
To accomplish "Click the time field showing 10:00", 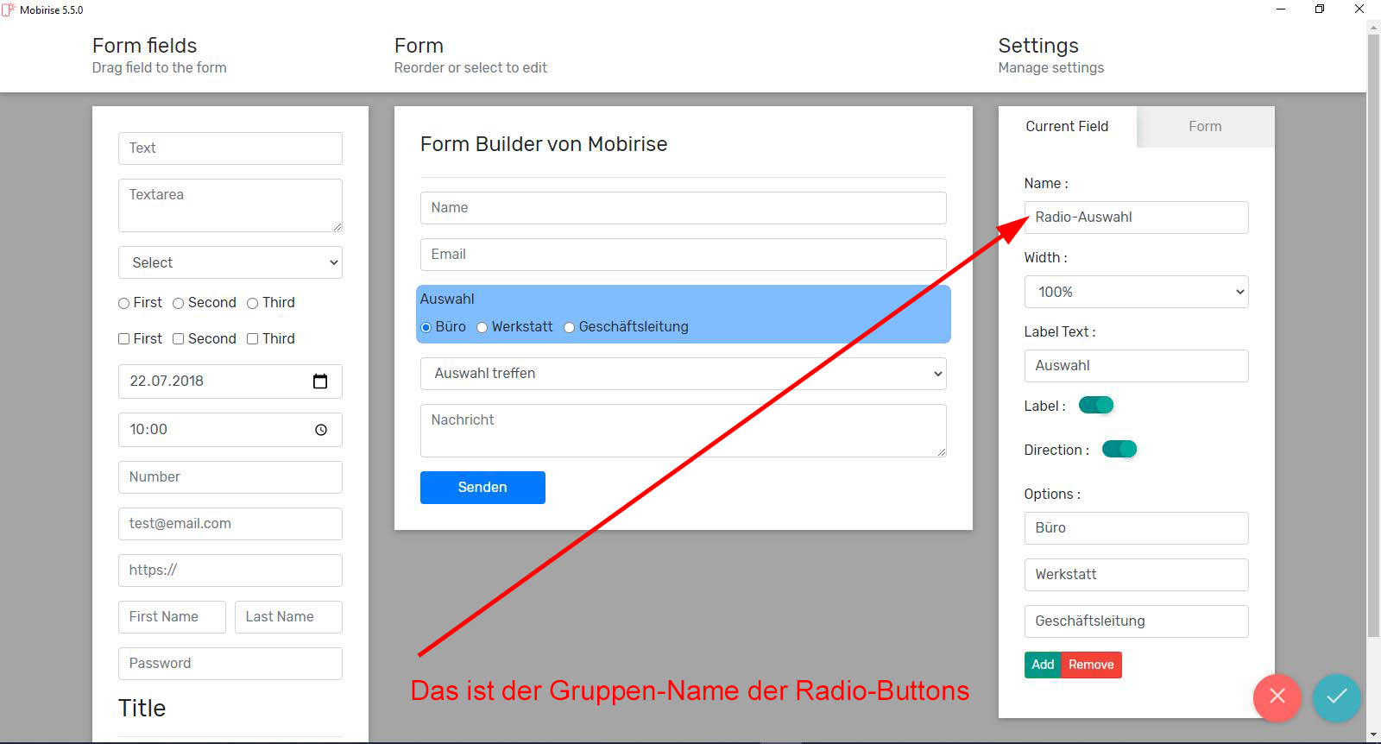I will click(230, 430).
